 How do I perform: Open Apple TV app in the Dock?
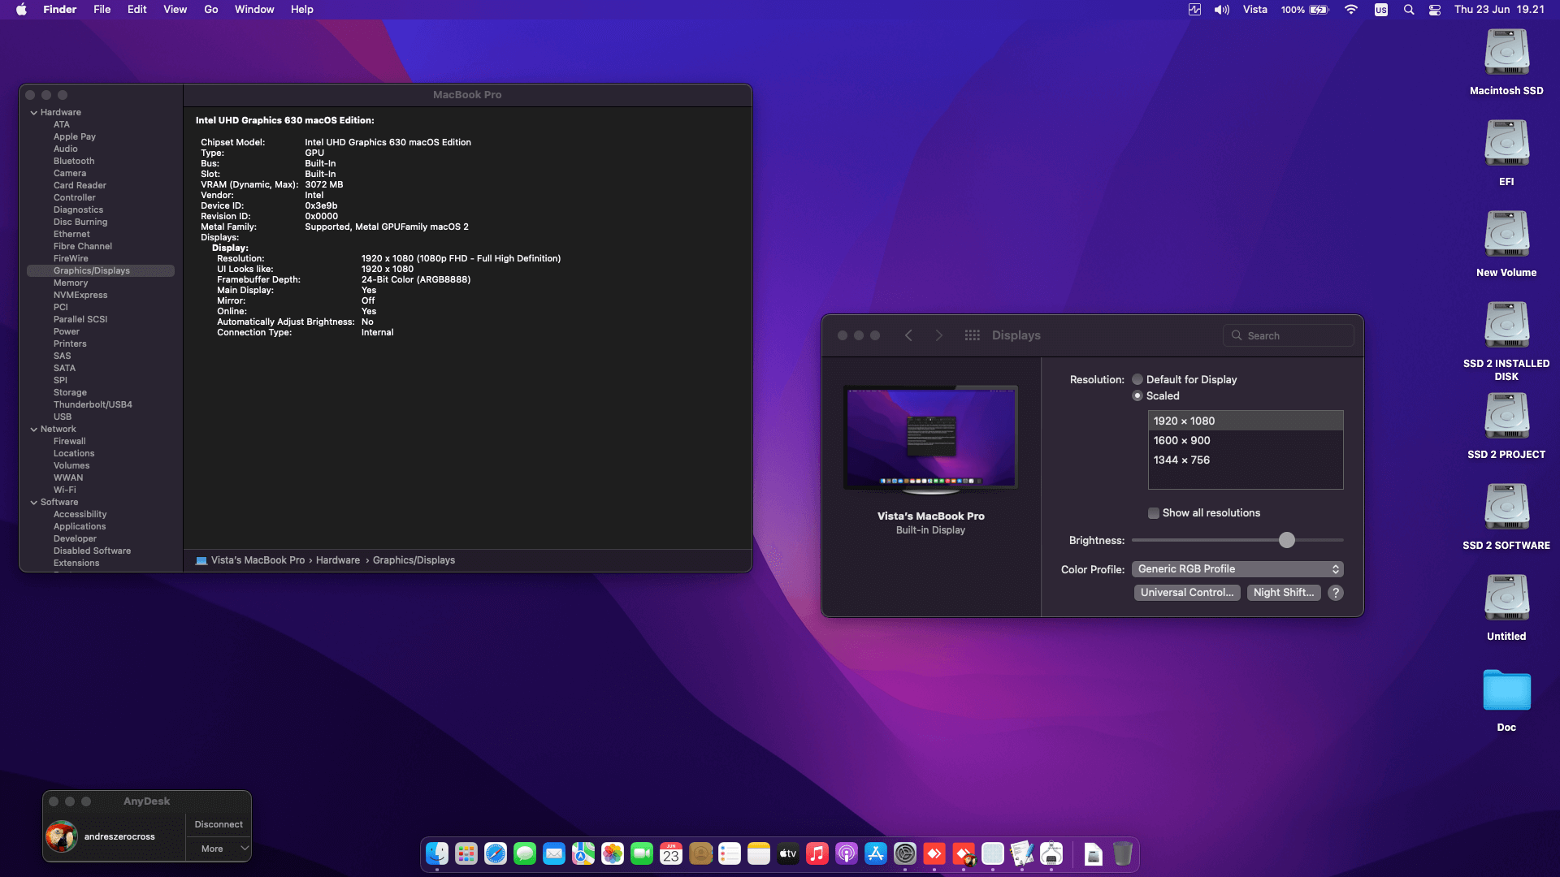[788, 853]
